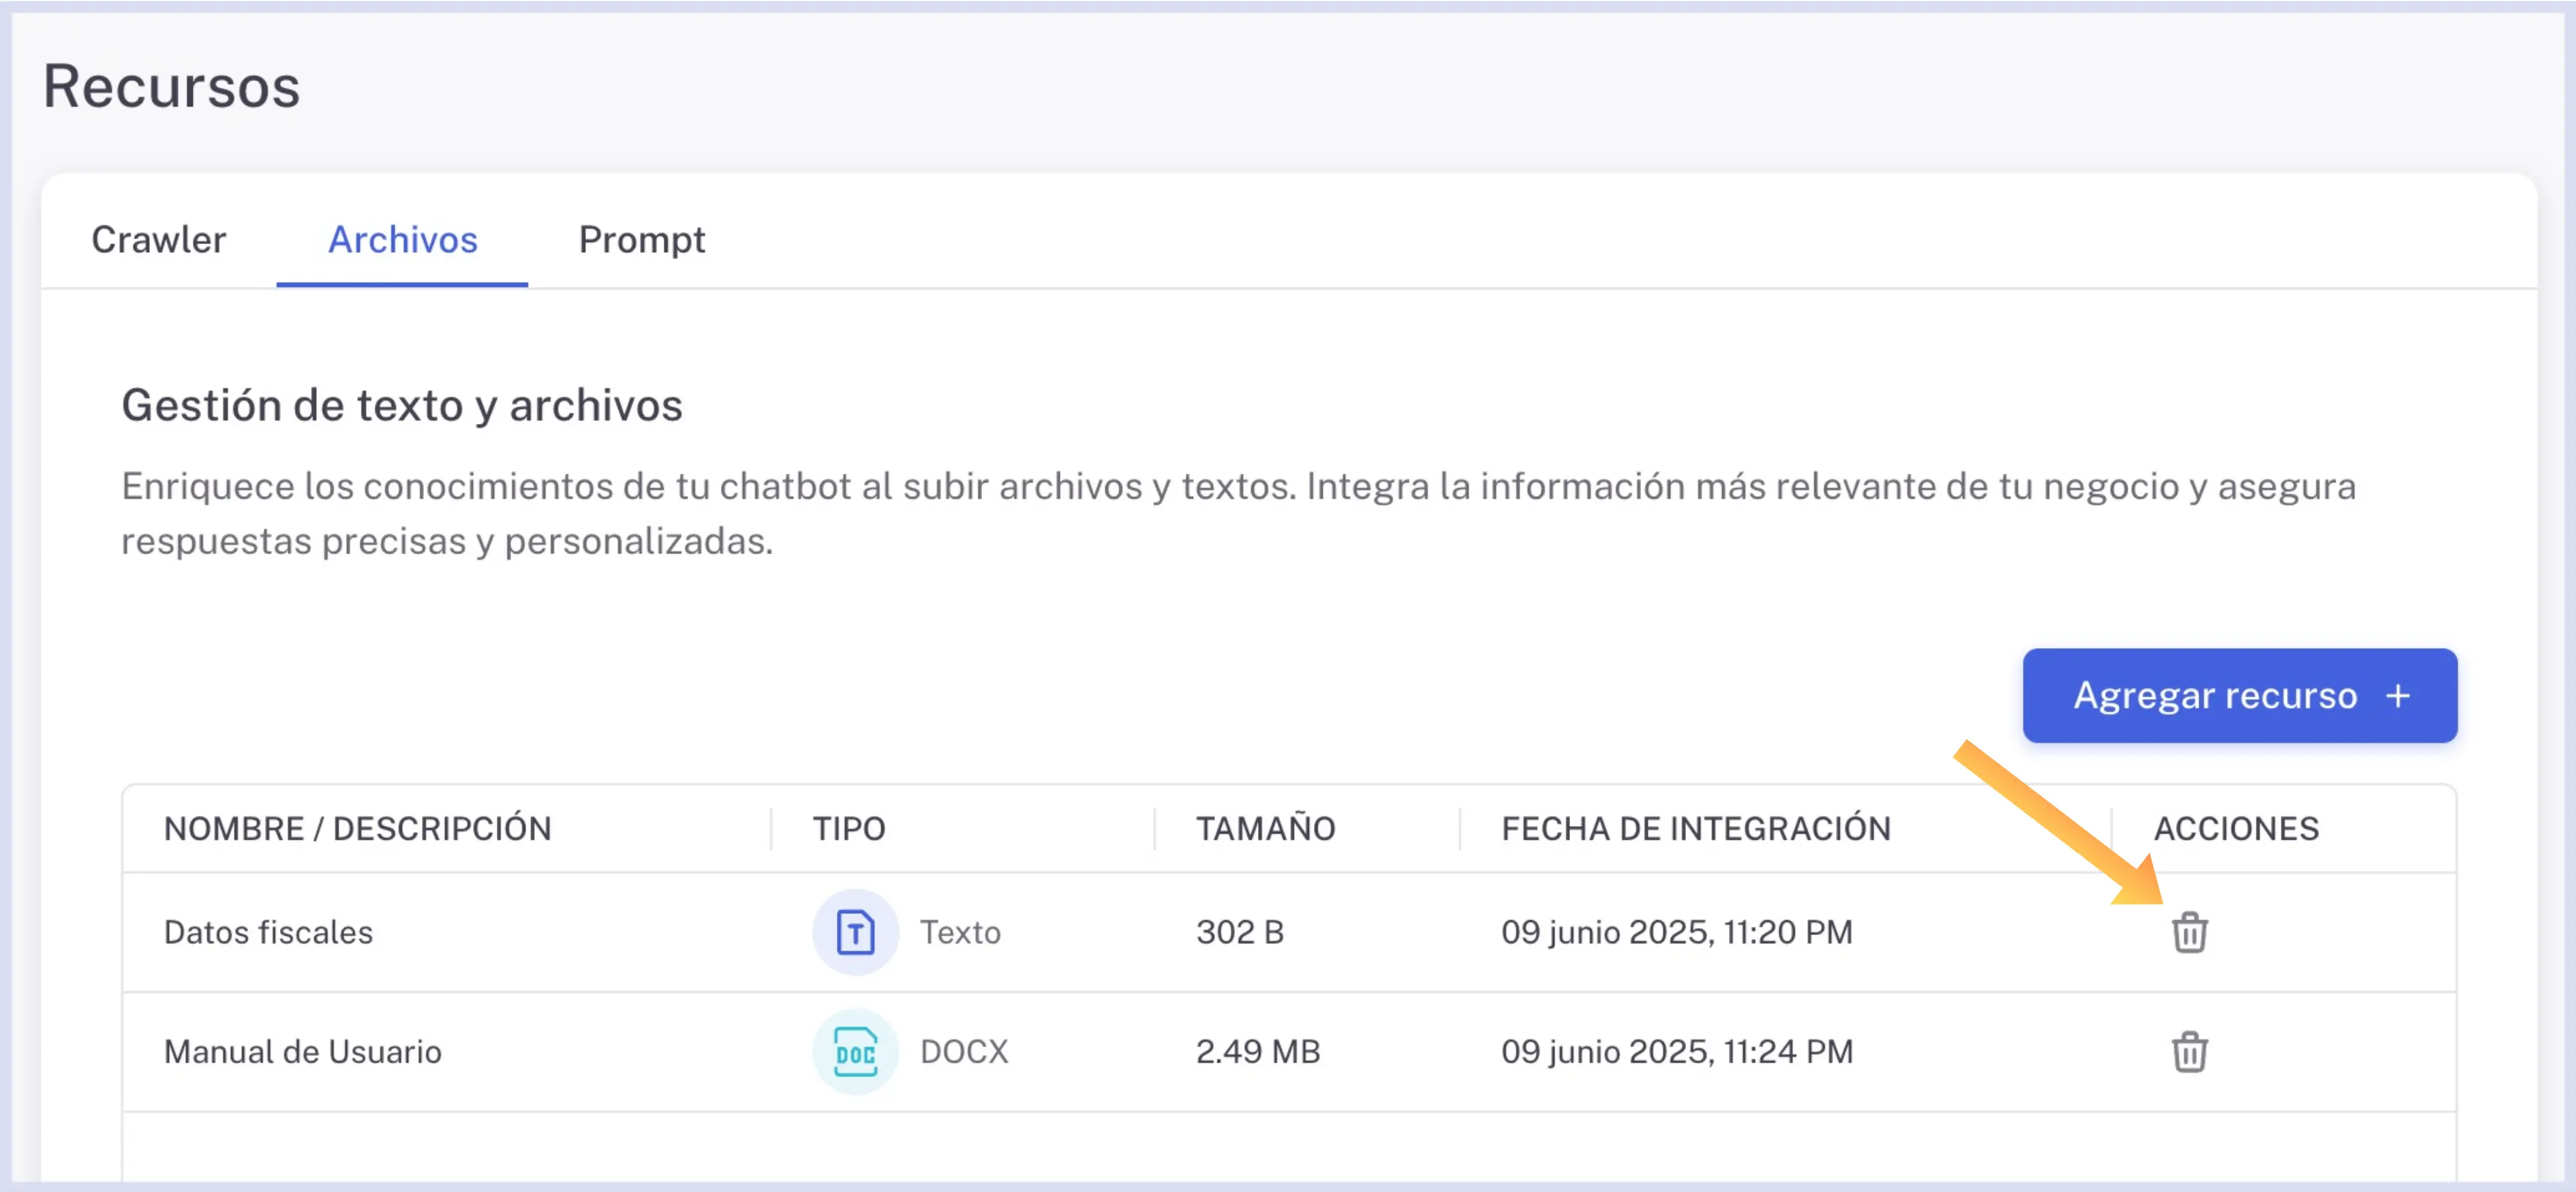Click the Agregar recurso button
This screenshot has width=2576, height=1192.
2239,695
